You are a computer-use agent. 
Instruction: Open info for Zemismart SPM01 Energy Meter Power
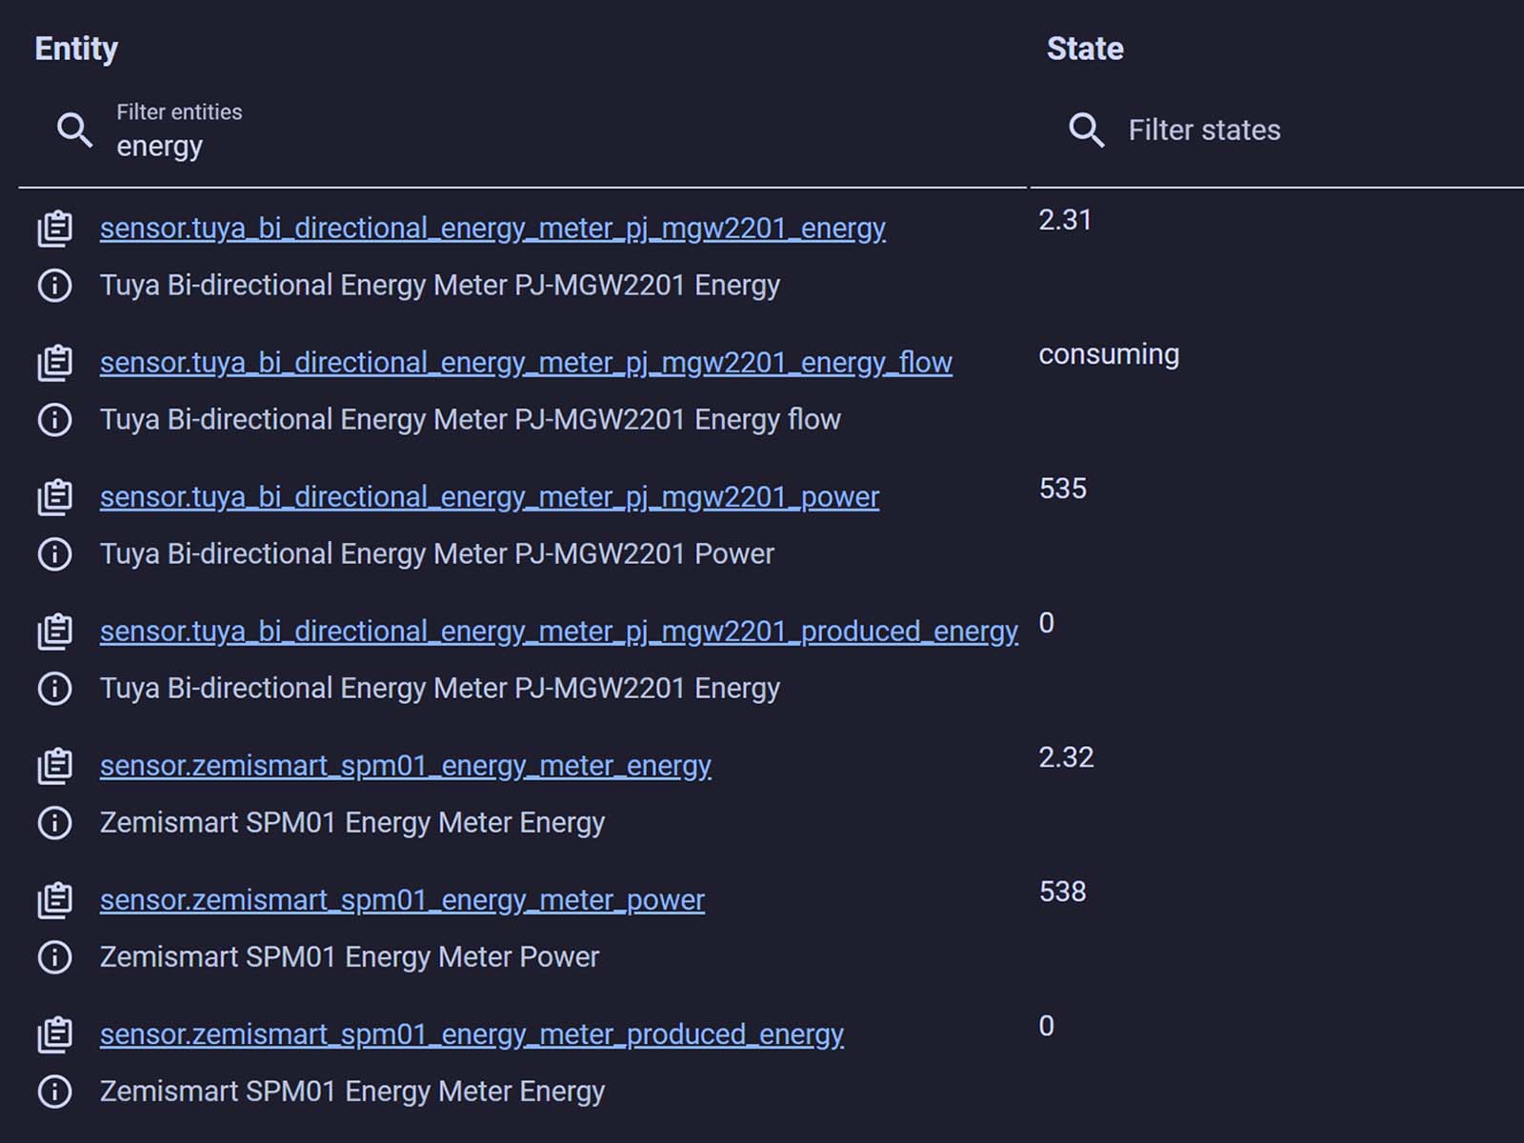[x=54, y=956]
